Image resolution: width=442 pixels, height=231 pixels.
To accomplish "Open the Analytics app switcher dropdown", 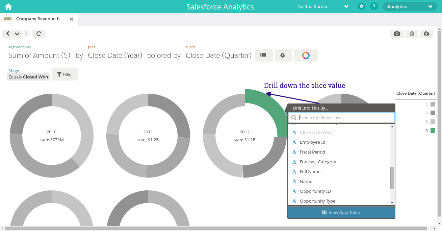I will (410, 6).
